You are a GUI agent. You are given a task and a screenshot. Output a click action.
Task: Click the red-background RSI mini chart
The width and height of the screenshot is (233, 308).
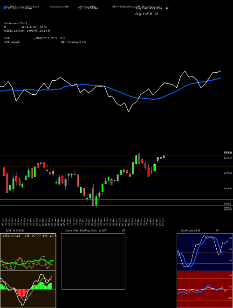pyautogui.click(x=205, y=289)
